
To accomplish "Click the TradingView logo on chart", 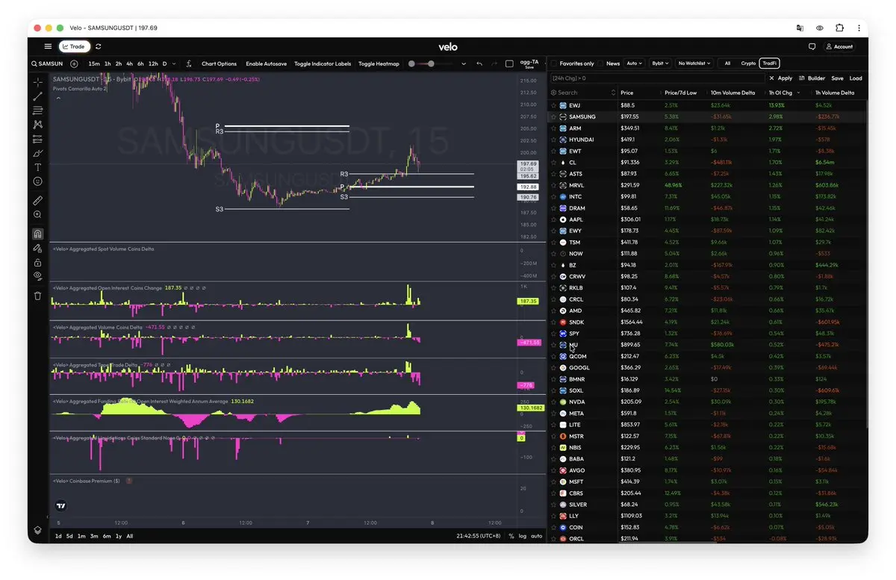I will [x=61, y=505].
